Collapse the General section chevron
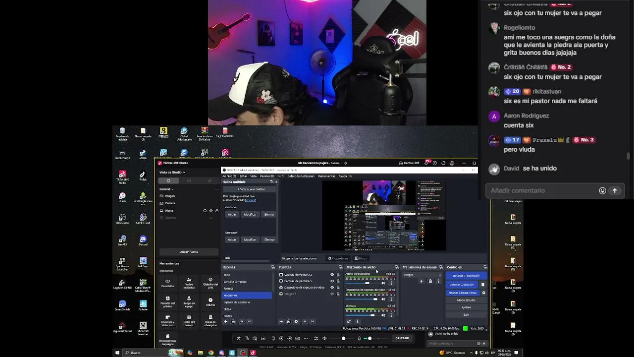634x357 pixels. (172, 189)
